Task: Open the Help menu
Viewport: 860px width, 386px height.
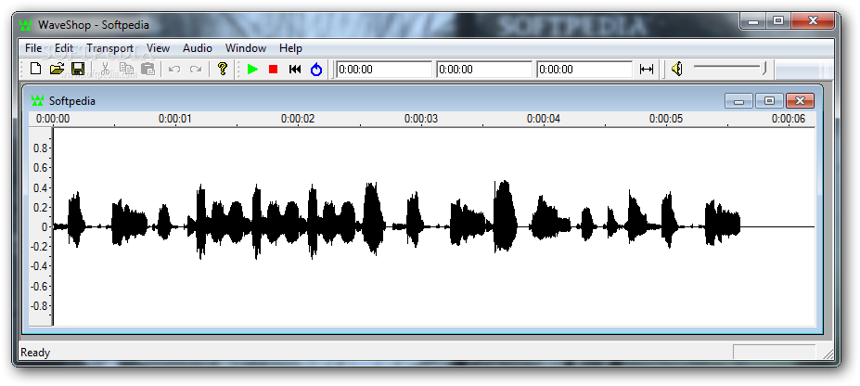Action: pos(290,48)
